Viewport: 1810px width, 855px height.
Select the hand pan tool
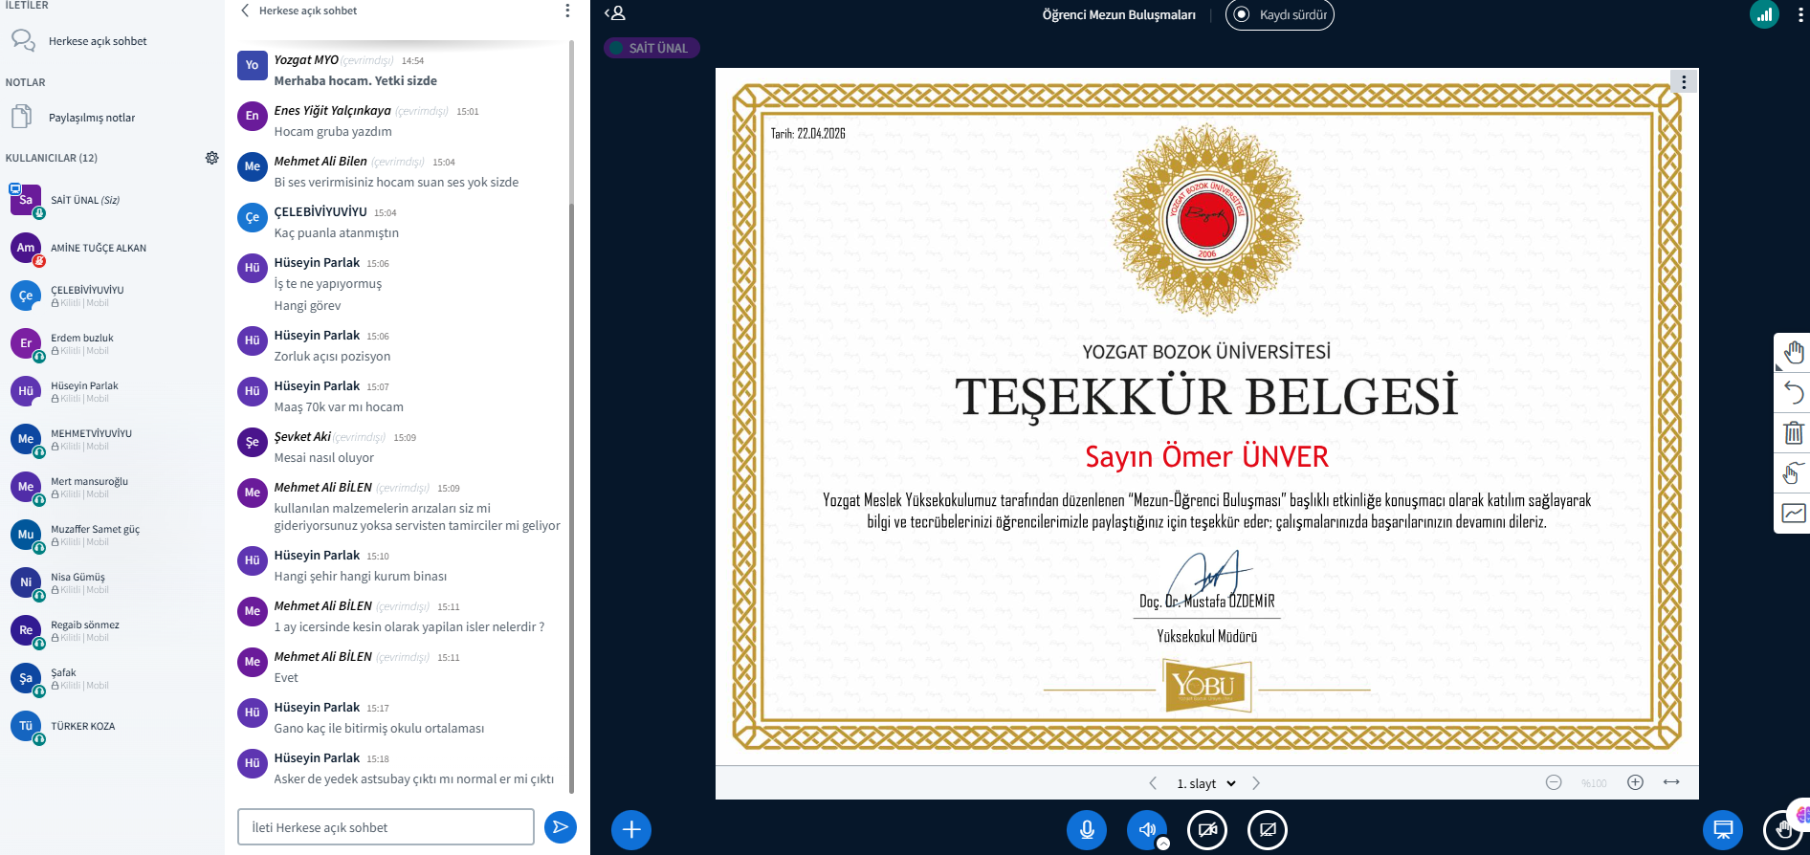pyautogui.click(x=1793, y=353)
